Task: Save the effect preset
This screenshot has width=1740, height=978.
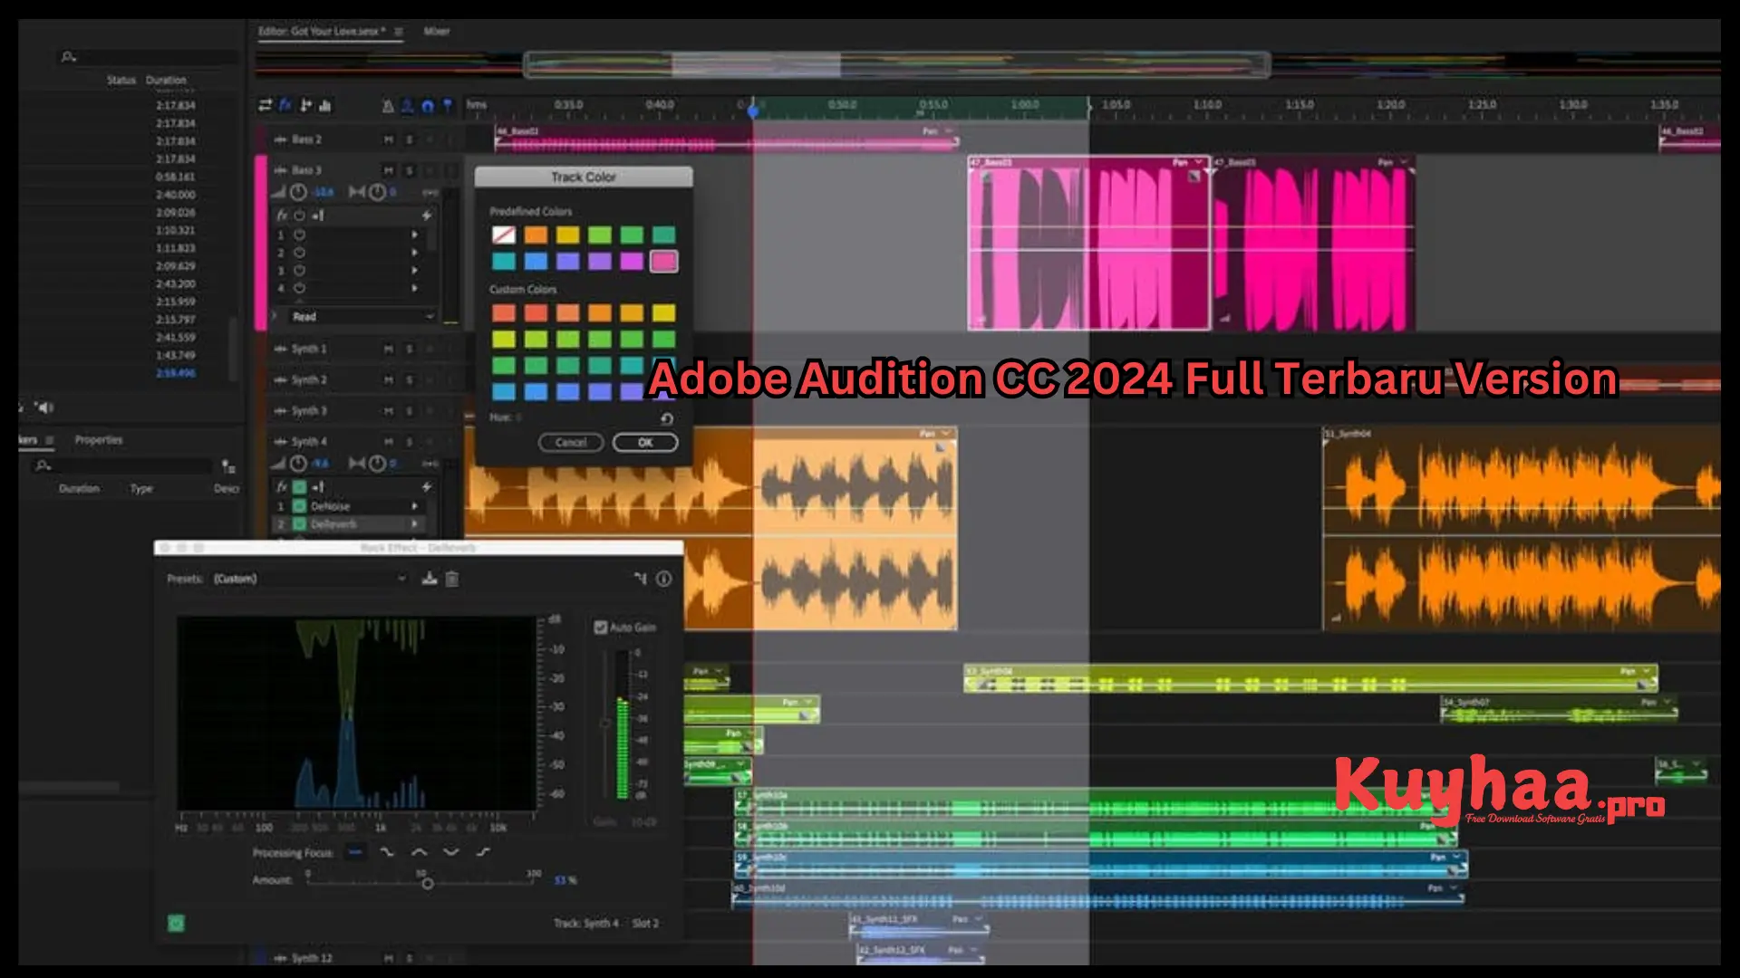Action: coord(430,579)
